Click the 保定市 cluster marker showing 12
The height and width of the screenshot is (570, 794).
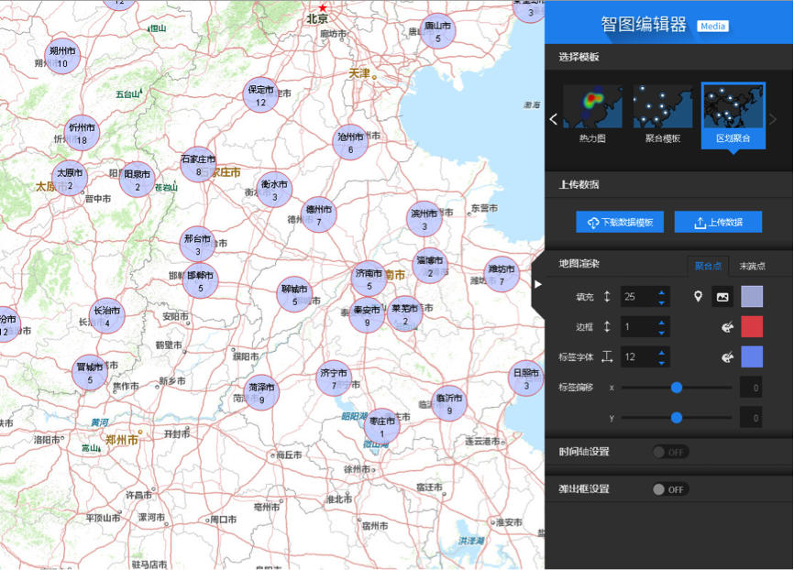coord(260,95)
